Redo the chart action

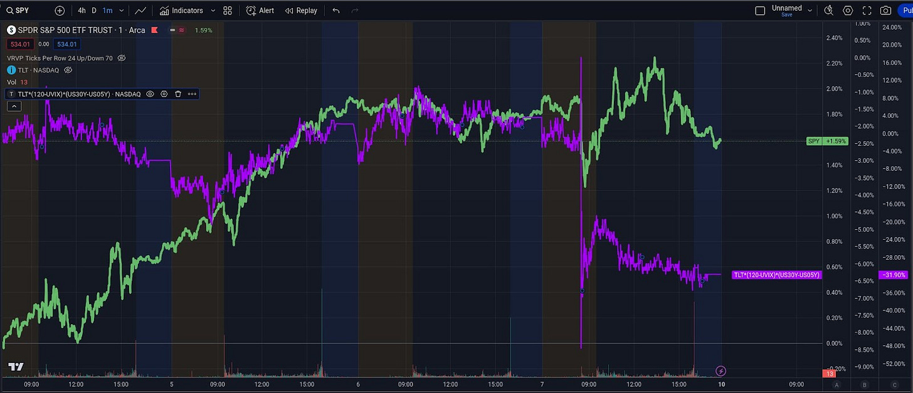[355, 11]
